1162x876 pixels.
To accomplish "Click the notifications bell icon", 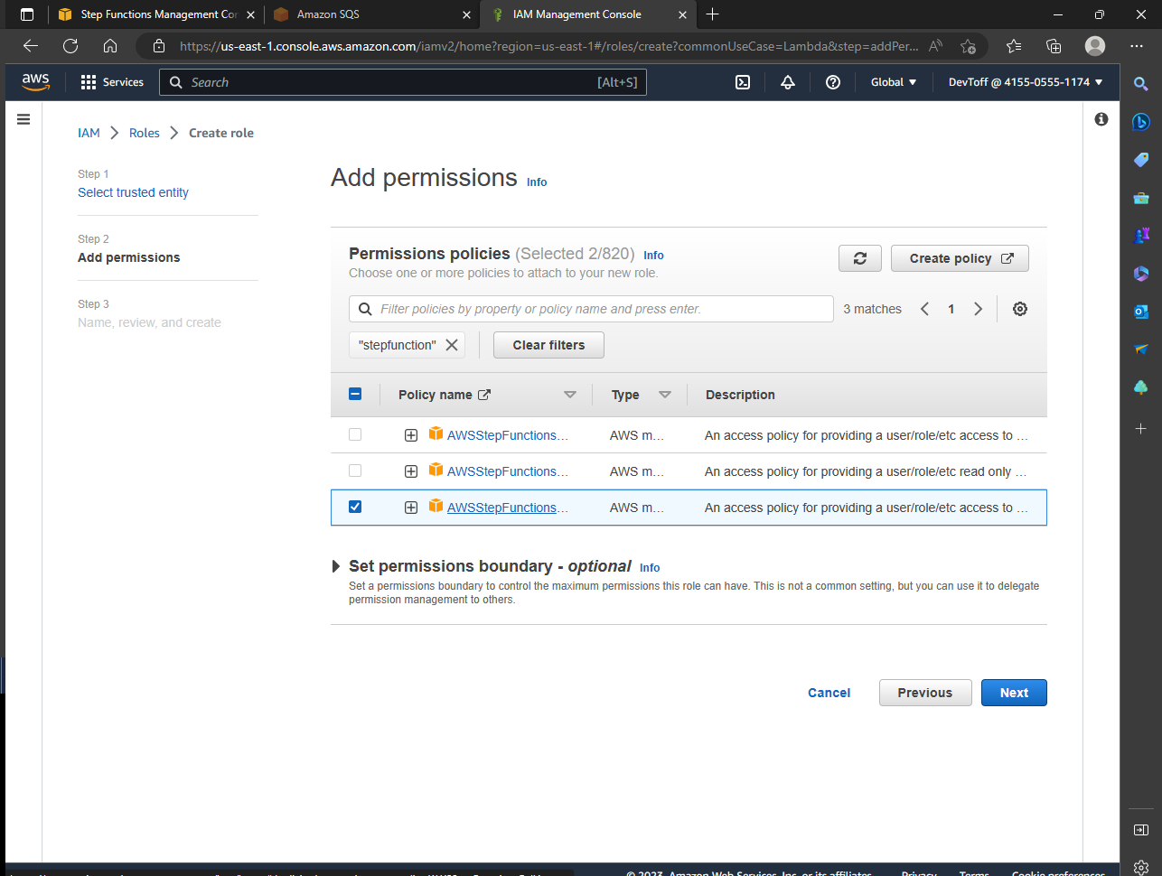I will point(787,81).
